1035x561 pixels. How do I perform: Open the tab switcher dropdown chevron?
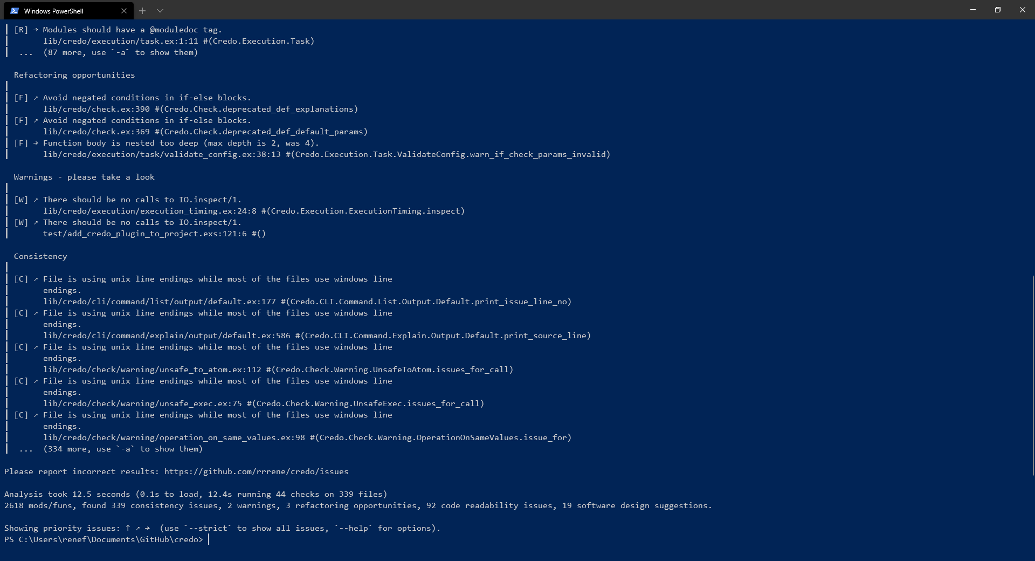160,10
